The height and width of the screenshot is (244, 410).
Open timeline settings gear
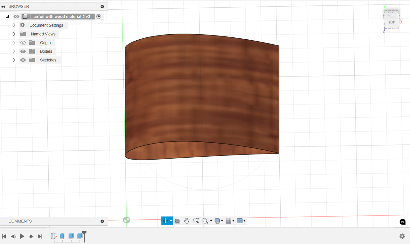pyautogui.click(x=402, y=236)
